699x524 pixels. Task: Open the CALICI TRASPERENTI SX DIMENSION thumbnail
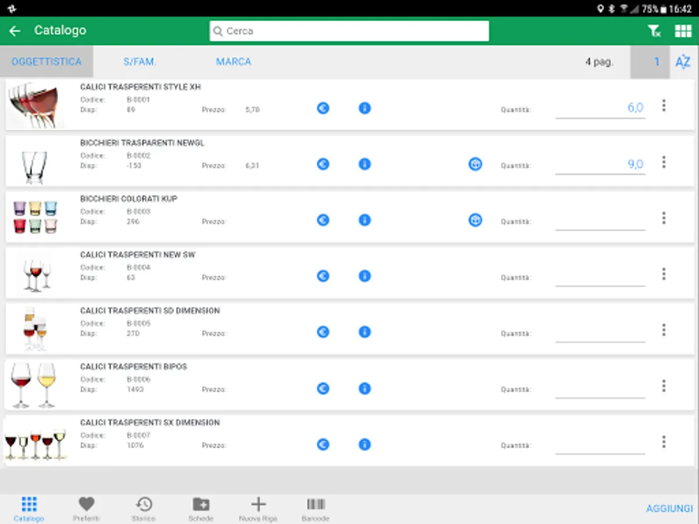[36, 444]
